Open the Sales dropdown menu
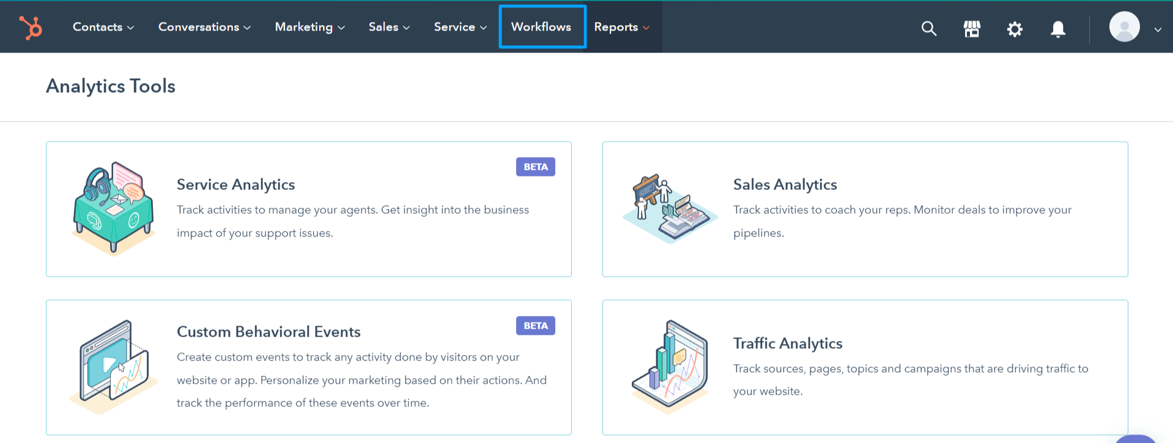The height and width of the screenshot is (443, 1173). click(x=389, y=27)
